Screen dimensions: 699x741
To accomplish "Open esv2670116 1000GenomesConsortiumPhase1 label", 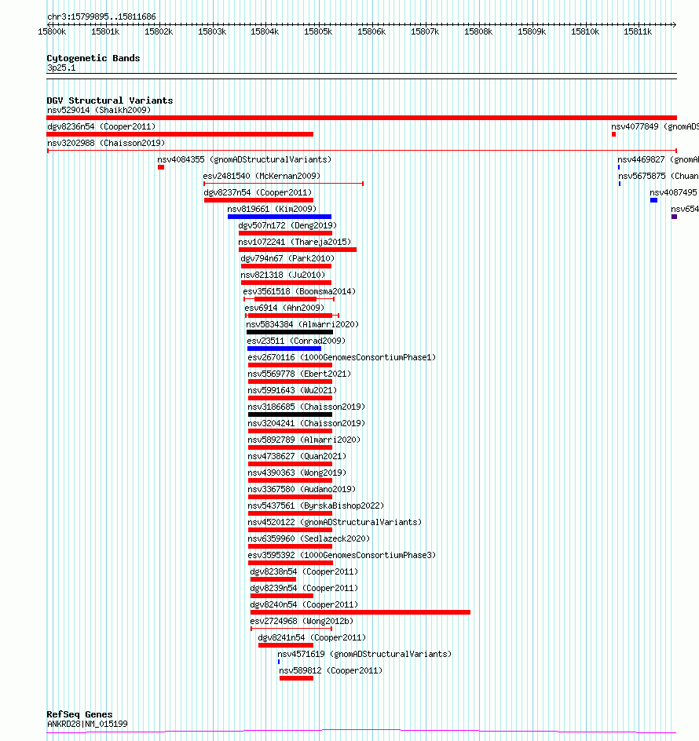I will click(342, 358).
